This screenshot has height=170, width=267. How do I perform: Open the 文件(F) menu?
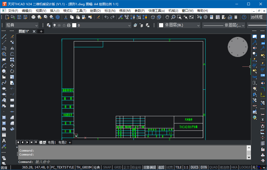(13, 11)
